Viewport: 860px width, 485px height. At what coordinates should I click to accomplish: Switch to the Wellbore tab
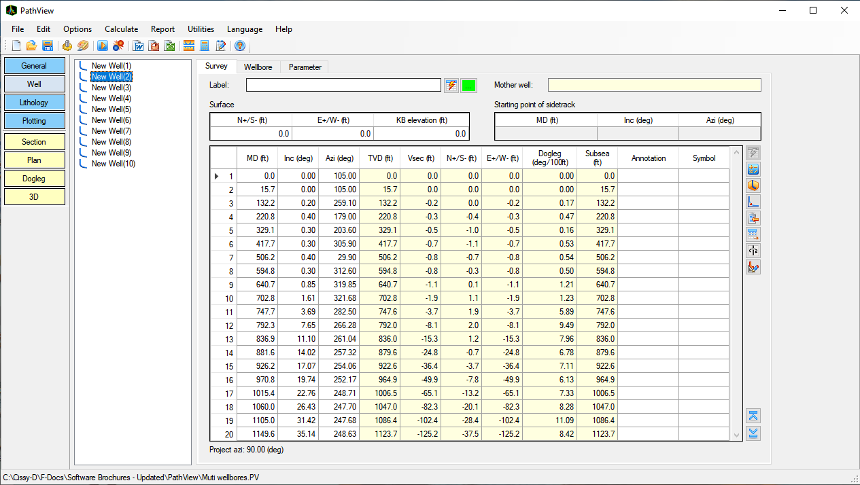(x=258, y=67)
